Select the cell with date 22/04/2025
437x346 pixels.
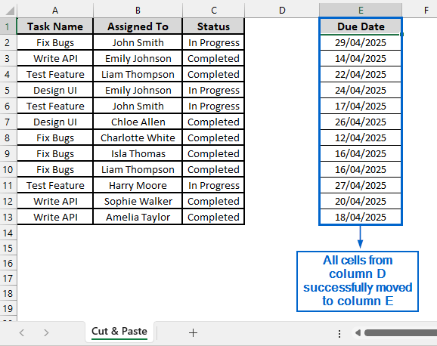(x=361, y=74)
